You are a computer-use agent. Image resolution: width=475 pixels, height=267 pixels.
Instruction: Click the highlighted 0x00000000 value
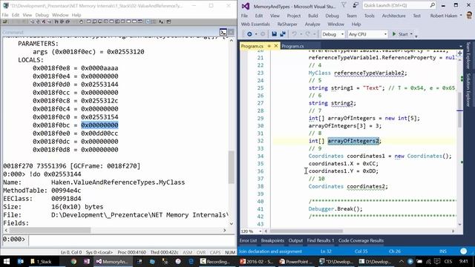[99, 125]
